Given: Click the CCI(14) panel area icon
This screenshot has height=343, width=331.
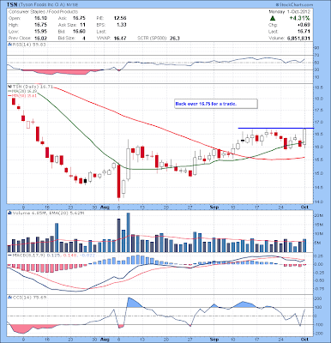Looking at the screenshot, I should [9, 298].
